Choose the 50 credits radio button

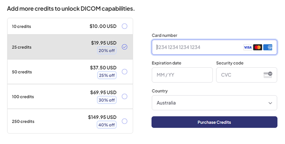(x=124, y=72)
